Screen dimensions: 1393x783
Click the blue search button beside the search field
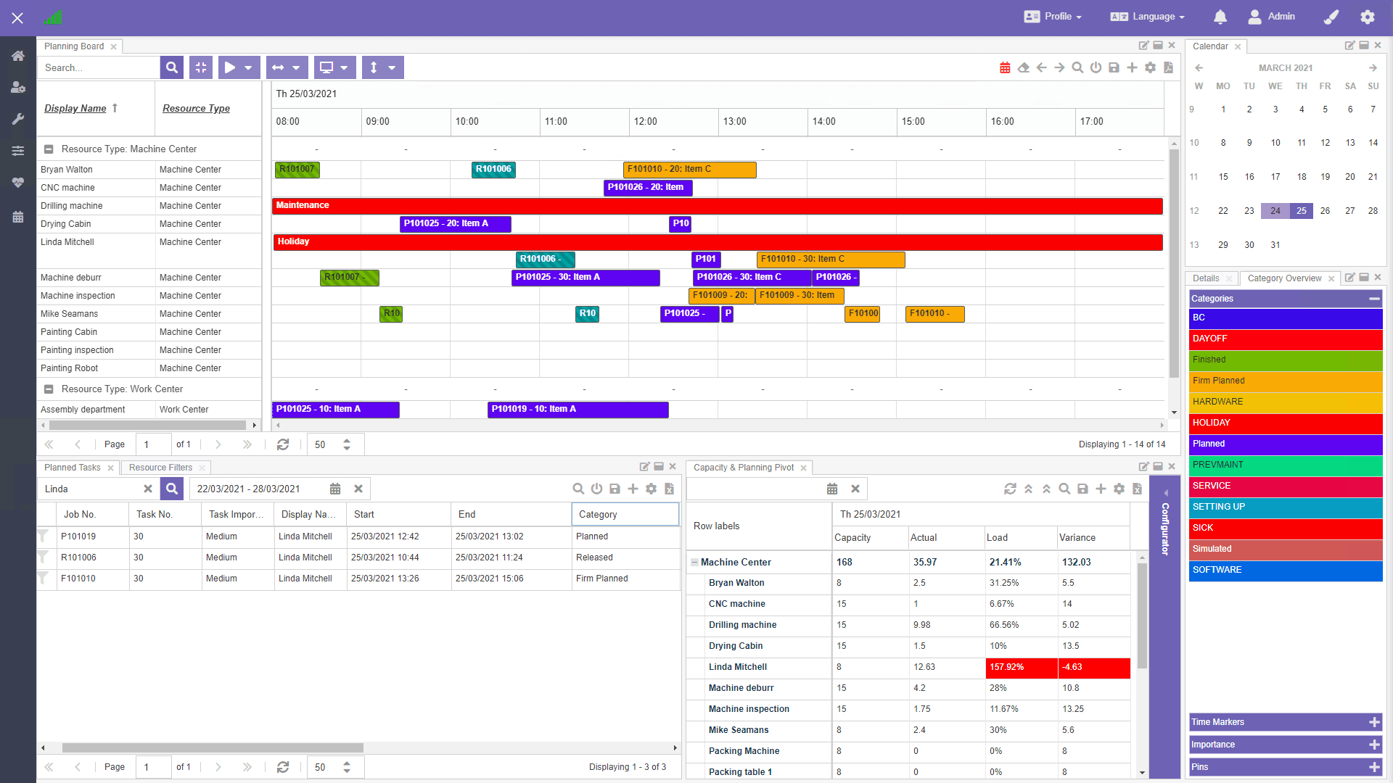[172, 67]
